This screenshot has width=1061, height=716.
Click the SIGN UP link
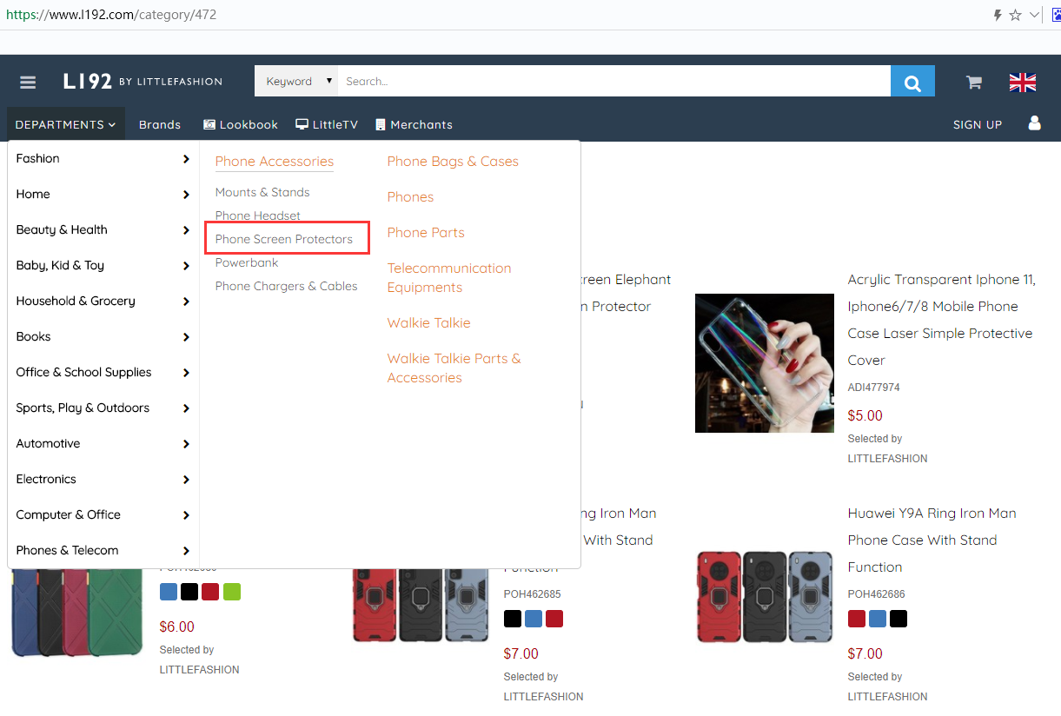pyautogui.click(x=978, y=124)
